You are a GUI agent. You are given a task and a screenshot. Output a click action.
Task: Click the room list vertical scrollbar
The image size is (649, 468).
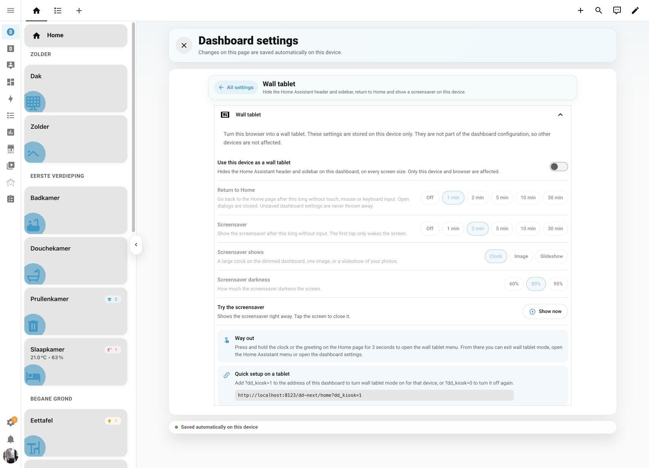133,127
